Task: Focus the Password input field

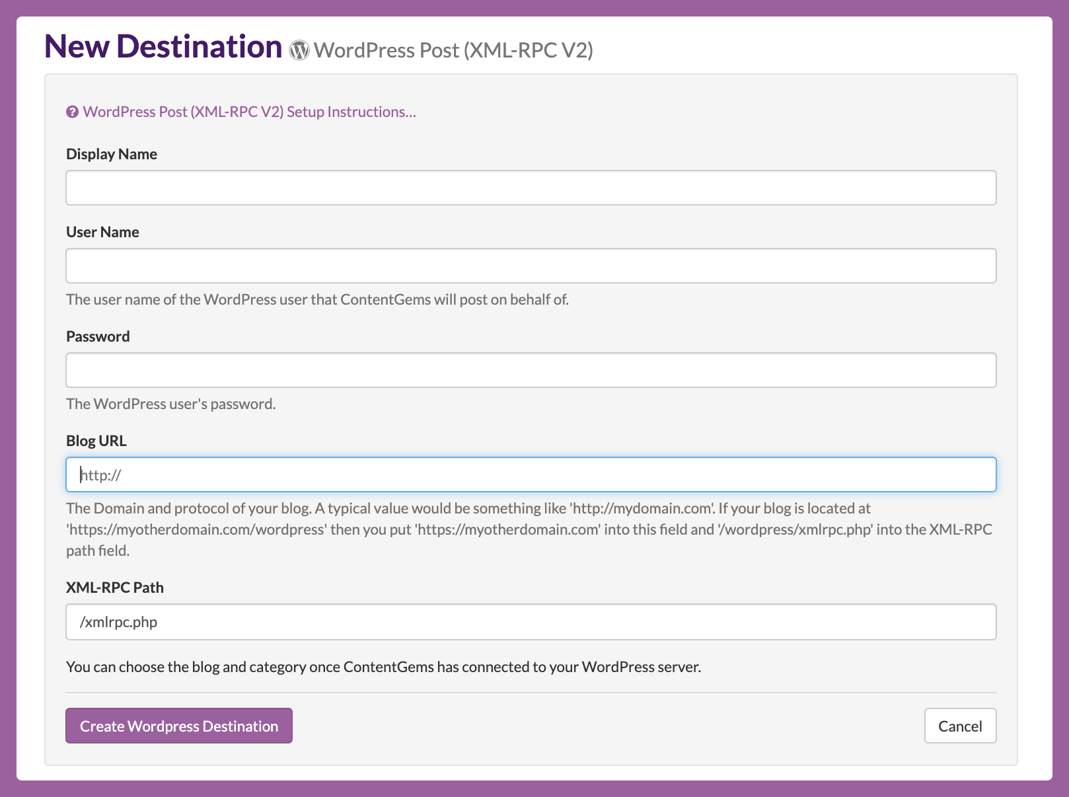Action: click(x=531, y=370)
